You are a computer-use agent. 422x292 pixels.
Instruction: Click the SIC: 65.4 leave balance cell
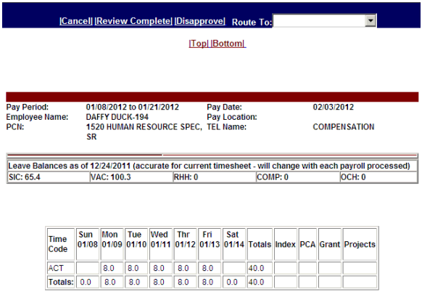49,177
